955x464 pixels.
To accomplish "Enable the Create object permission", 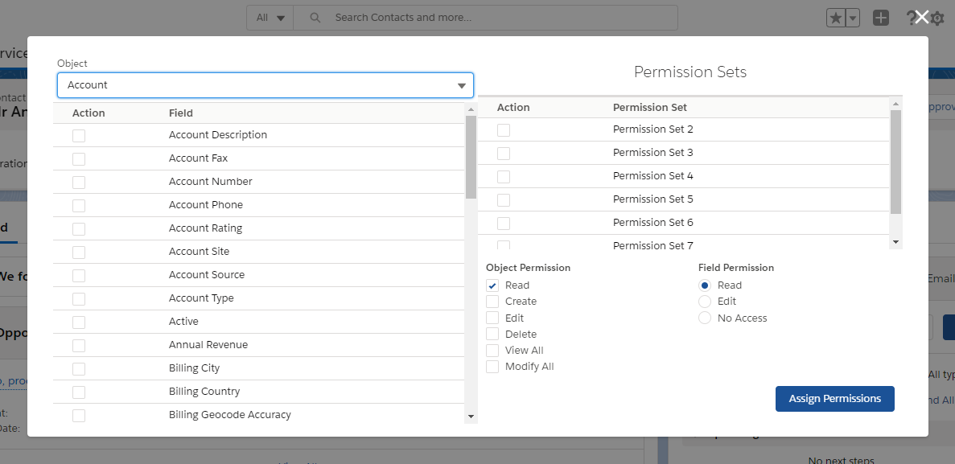I will pos(492,302).
